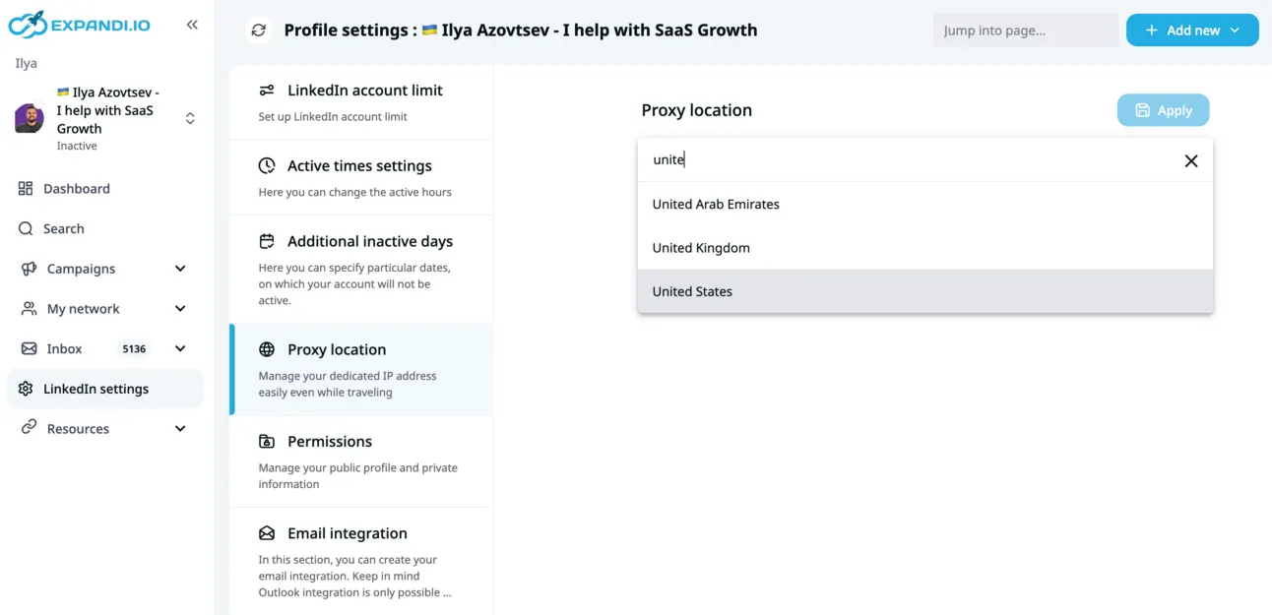Click the Additional inactive days calendar icon
1272x615 pixels.
(267, 241)
